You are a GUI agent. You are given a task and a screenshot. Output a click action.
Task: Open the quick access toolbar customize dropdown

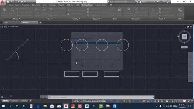pos(35,2)
